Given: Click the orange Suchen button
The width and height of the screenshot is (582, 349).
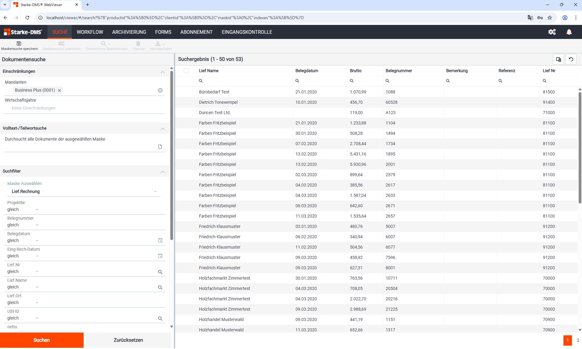Looking at the screenshot, I should (x=42, y=340).
